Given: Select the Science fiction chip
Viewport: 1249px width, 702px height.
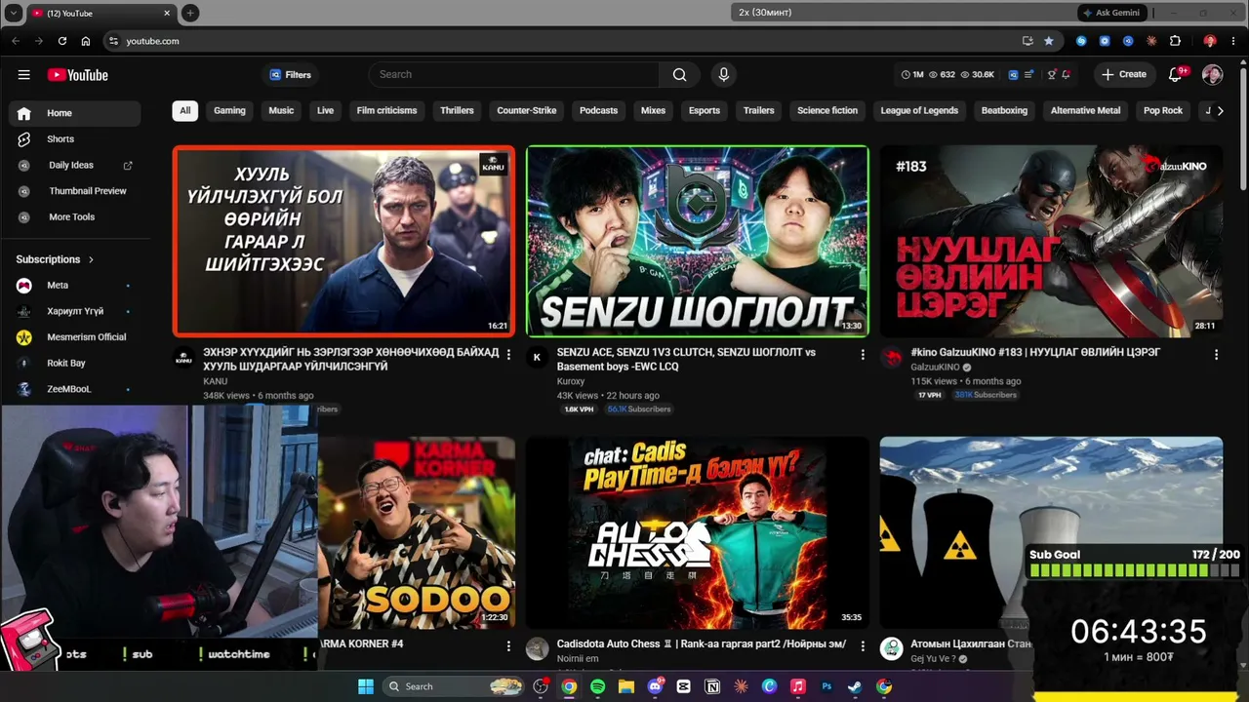Looking at the screenshot, I should [x=827, y=110].
